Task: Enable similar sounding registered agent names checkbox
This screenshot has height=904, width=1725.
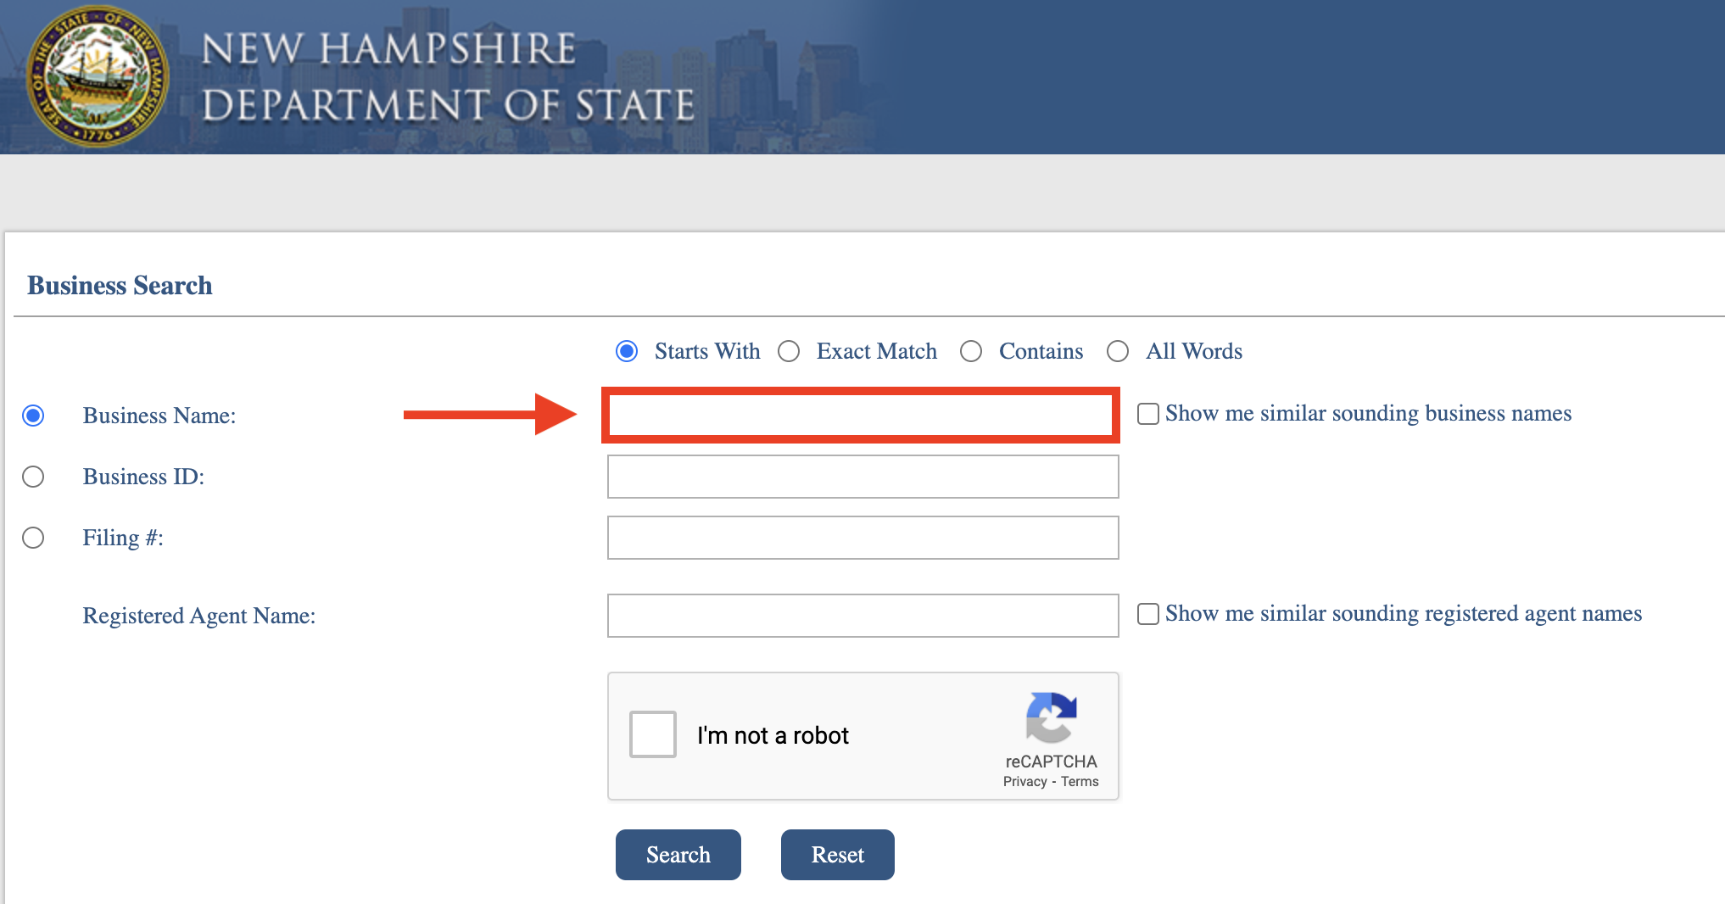Action: pos(1148,614)
